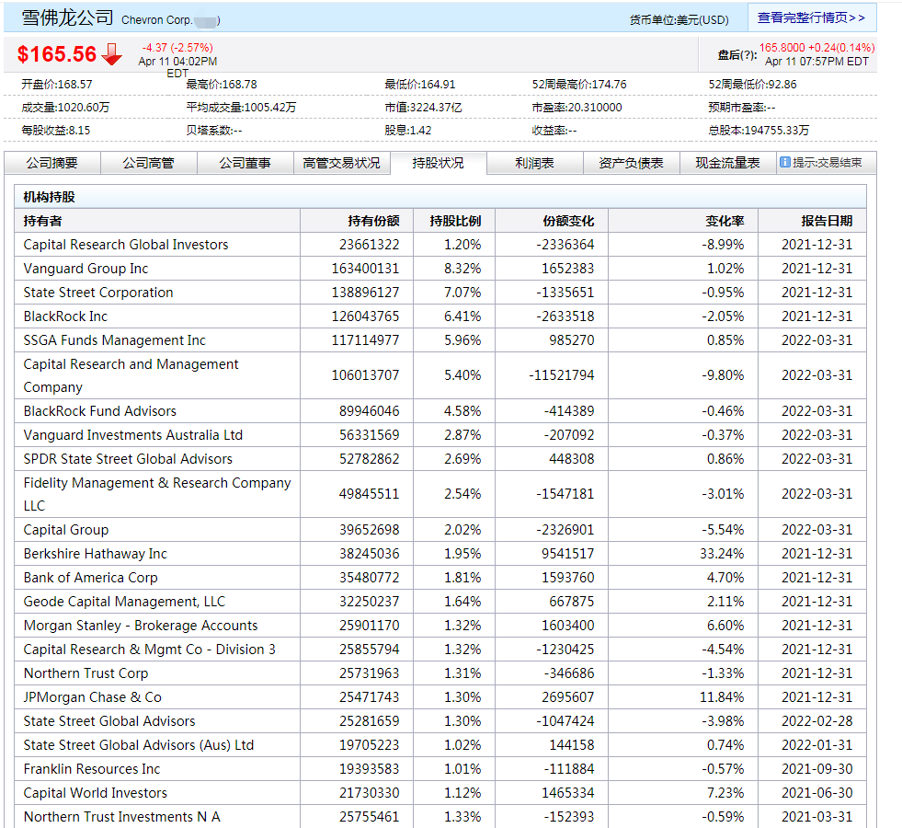Open the 利润表 tab
Screen dimensions: 902x828
(535, 163)
